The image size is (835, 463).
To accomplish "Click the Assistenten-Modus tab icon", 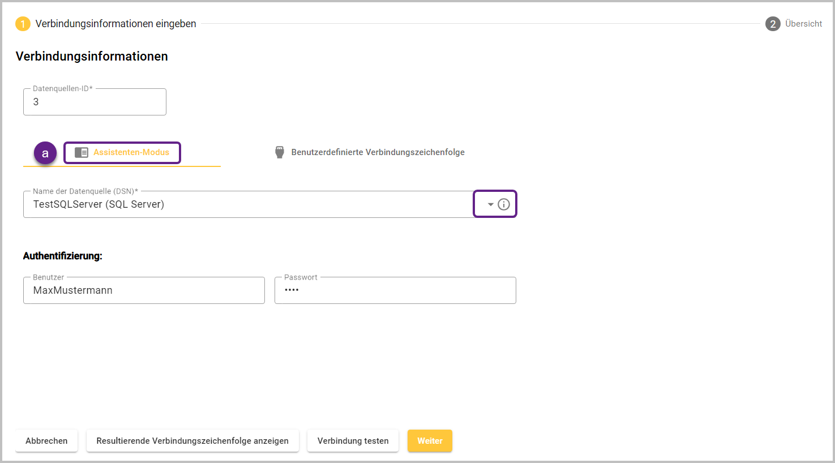I will point(82,152).
